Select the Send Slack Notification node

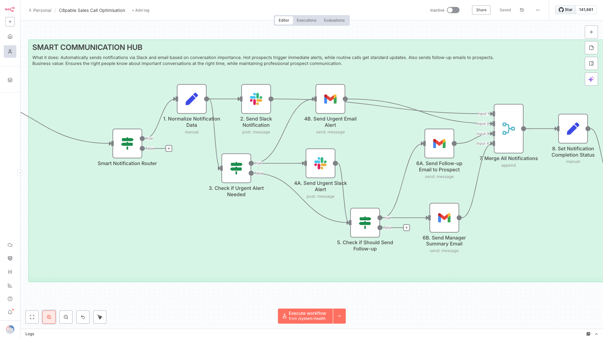[256, 99]
